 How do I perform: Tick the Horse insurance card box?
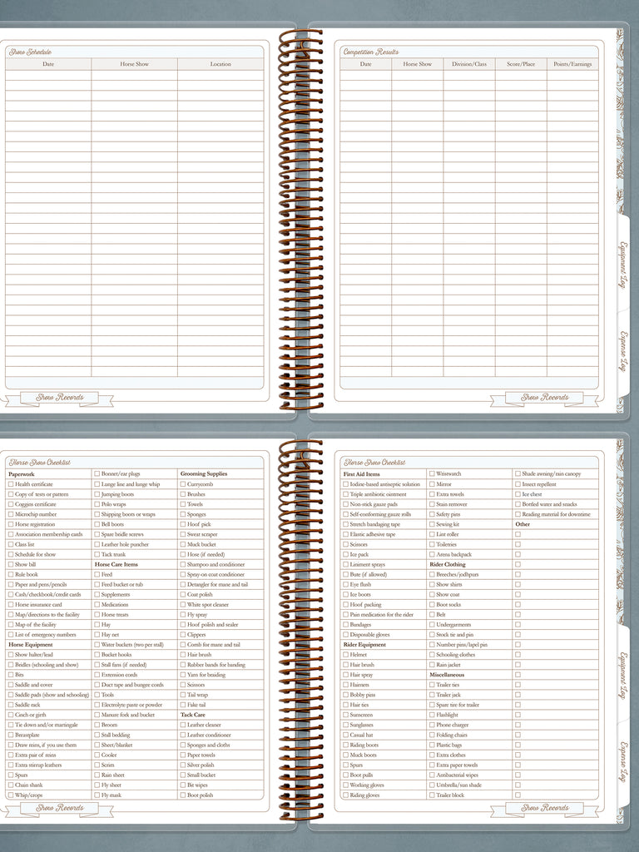[10, 604]
